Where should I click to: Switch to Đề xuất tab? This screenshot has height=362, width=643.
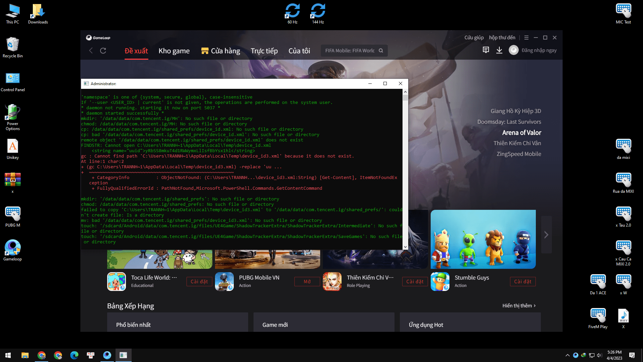(x=136, y=51)
